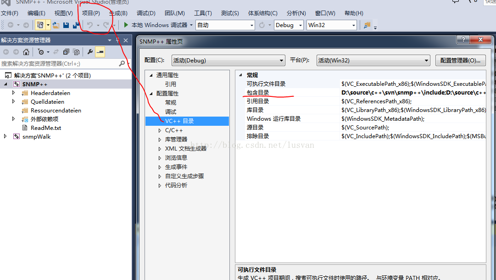Click the 包含目录 value field
The height and width of the screenshot is (280, 496).
(413, 93)
